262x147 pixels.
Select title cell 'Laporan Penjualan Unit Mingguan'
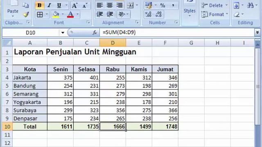[x=75, y=52]
